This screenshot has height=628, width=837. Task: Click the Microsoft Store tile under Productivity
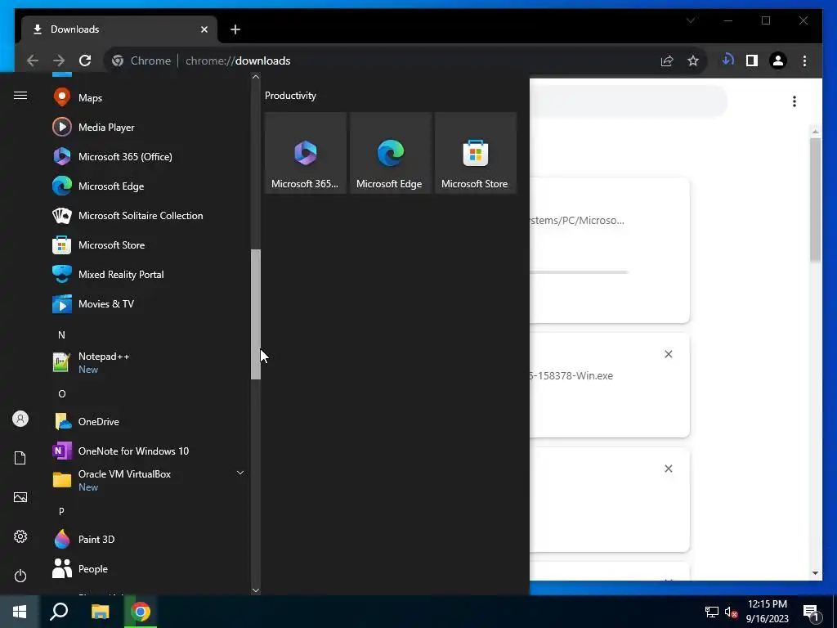(x=476, y=153)
